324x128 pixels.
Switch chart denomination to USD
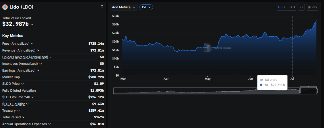pos(281,7)
